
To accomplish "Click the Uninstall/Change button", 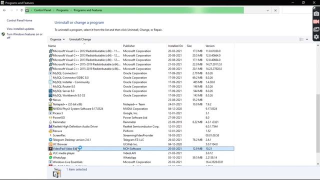I will click(80, 39).
